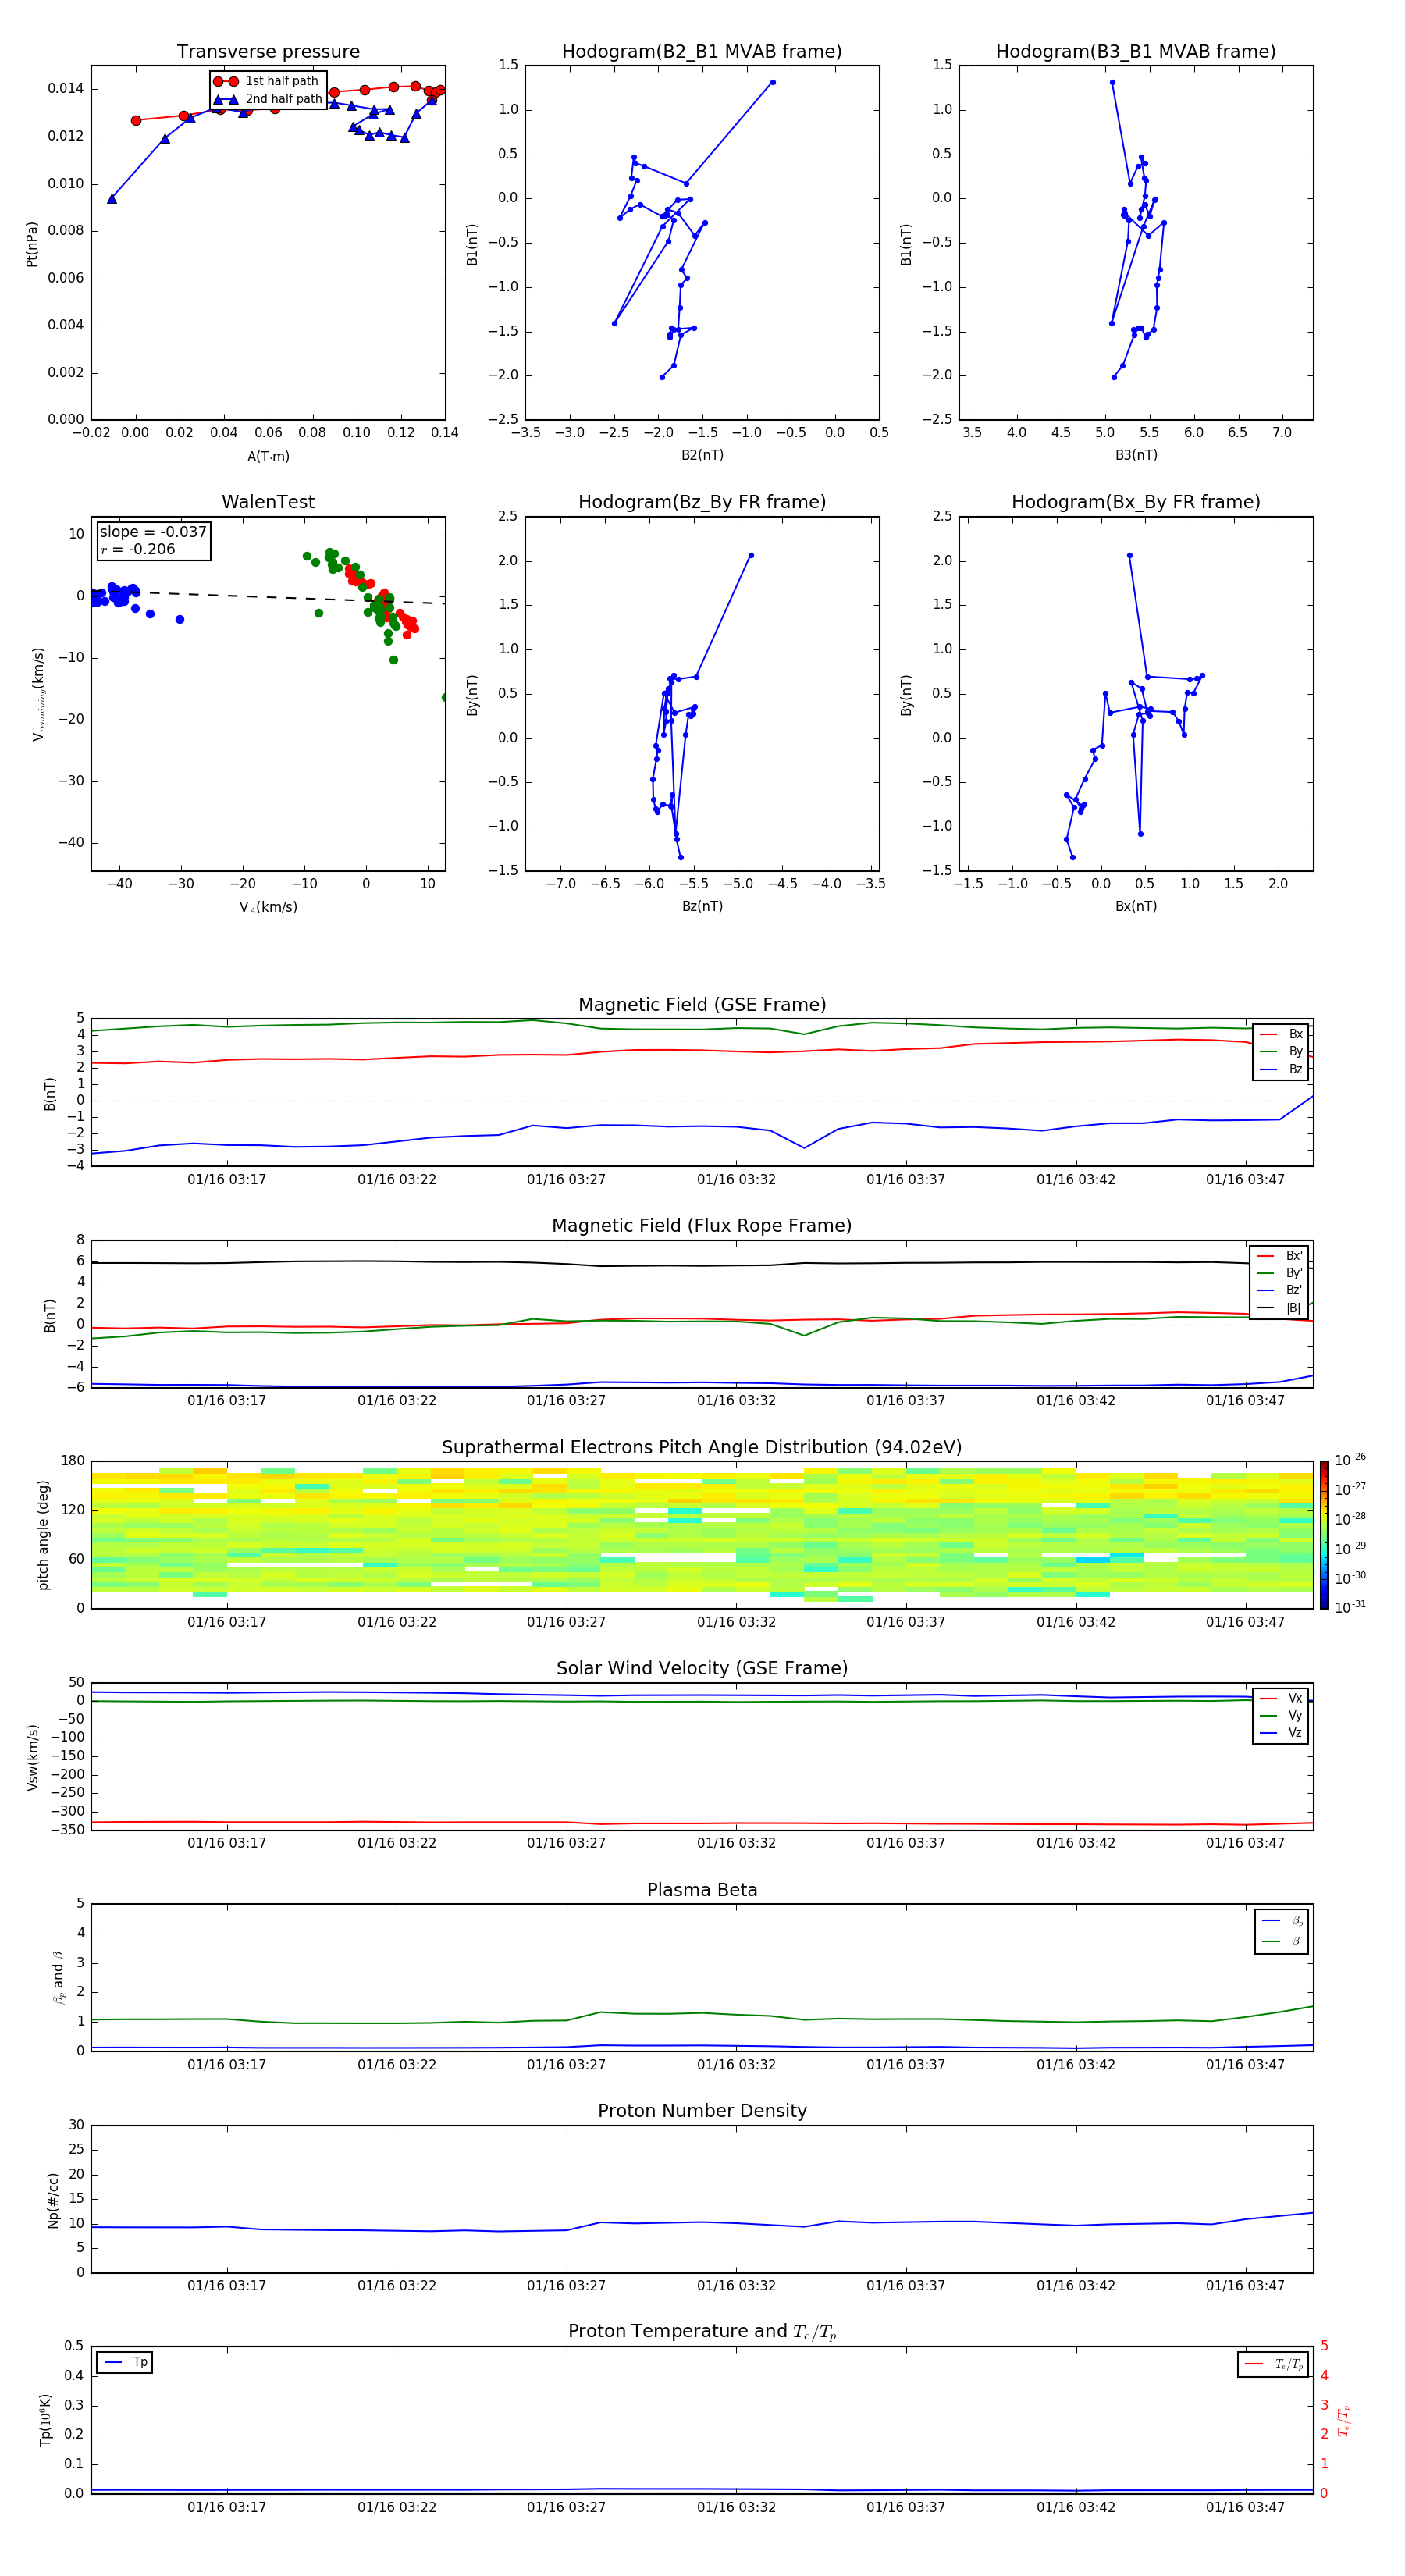Click the 'Tp(10^6K)' y-axis label
This screenshot has width=1405, height=2576.
coord(45,2420)
